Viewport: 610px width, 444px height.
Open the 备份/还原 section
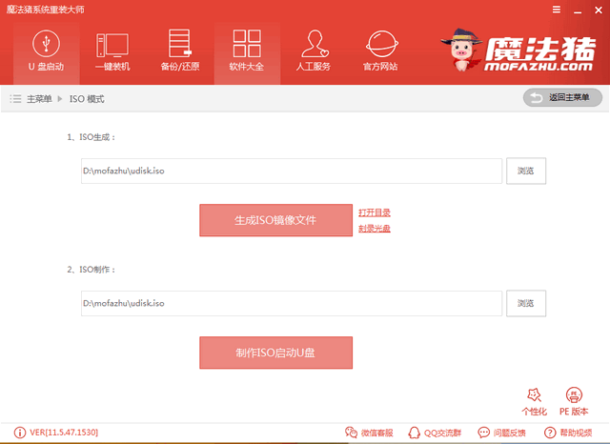tap(179, 51)
